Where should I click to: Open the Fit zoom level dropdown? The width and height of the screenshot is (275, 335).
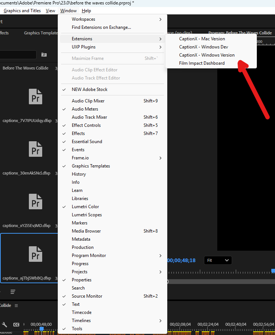[218, 260]
